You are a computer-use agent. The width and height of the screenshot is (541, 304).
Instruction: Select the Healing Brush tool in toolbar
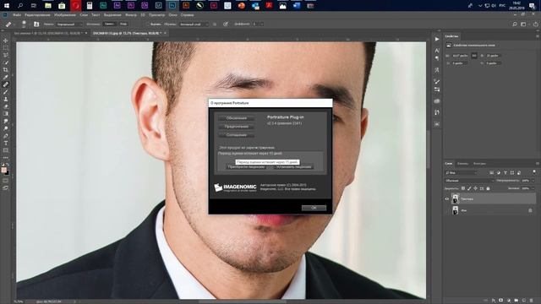(6, 84)
